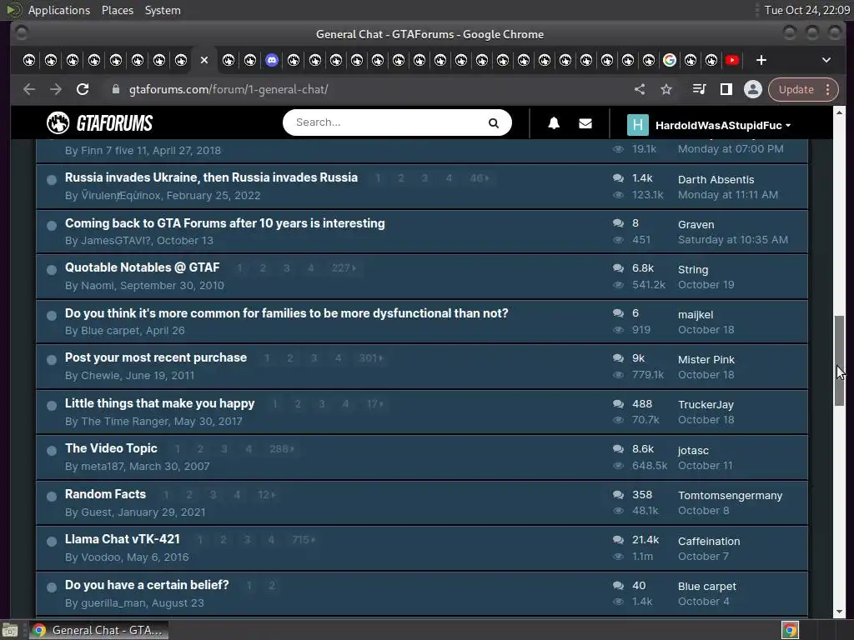Go to last page 301 of recent purchase

(370, 358)
